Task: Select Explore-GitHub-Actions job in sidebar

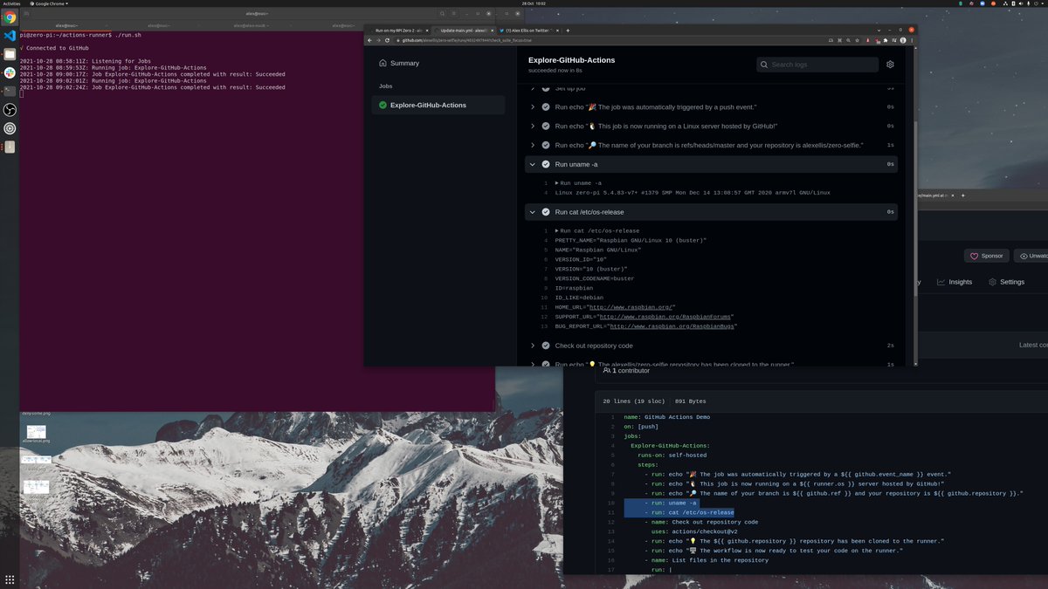Action: [x=438, y=105]
